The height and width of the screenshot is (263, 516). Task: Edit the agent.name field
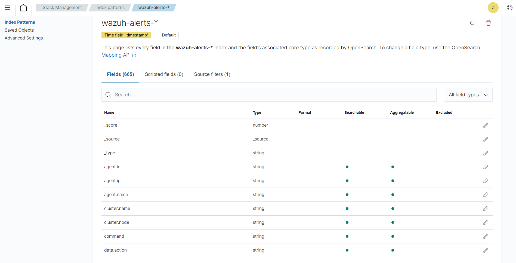tap(486, 195)
